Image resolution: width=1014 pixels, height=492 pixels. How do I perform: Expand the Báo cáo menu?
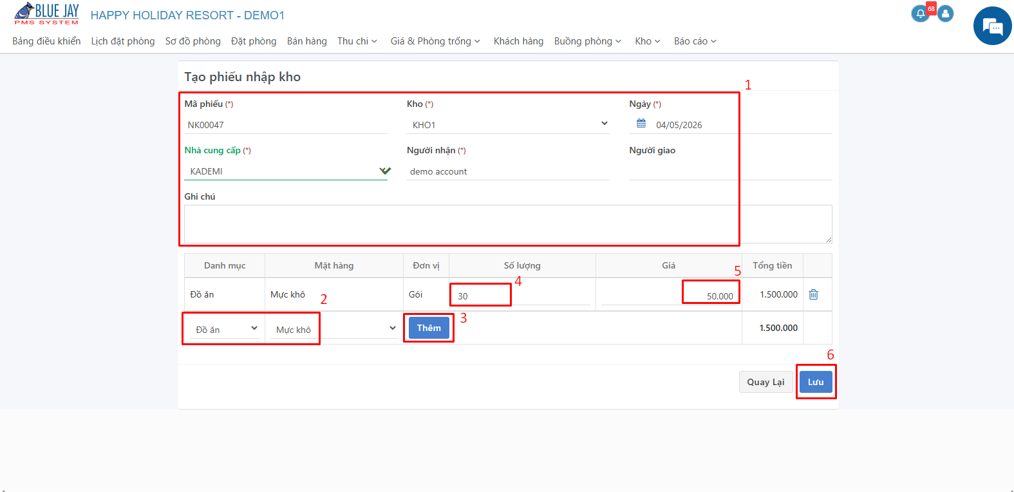(x=695, y=41)
